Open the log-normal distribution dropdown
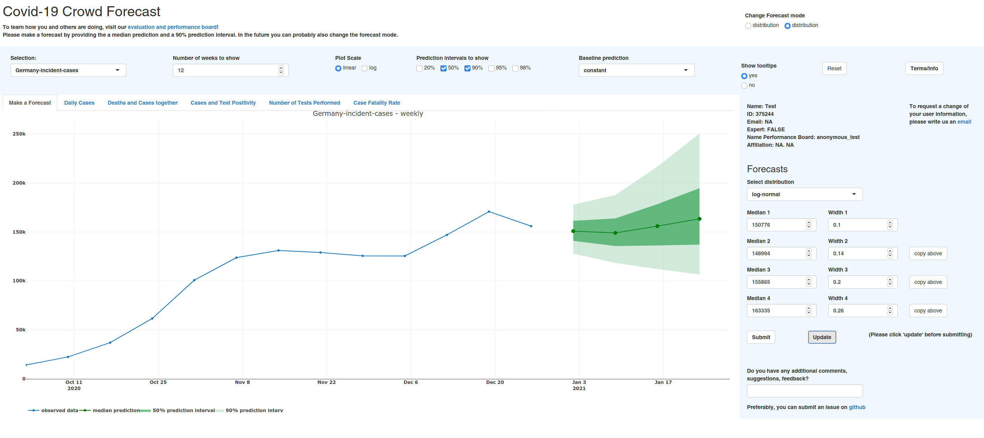Viewport: 984px width, 438px height. (x=804, y=194)
